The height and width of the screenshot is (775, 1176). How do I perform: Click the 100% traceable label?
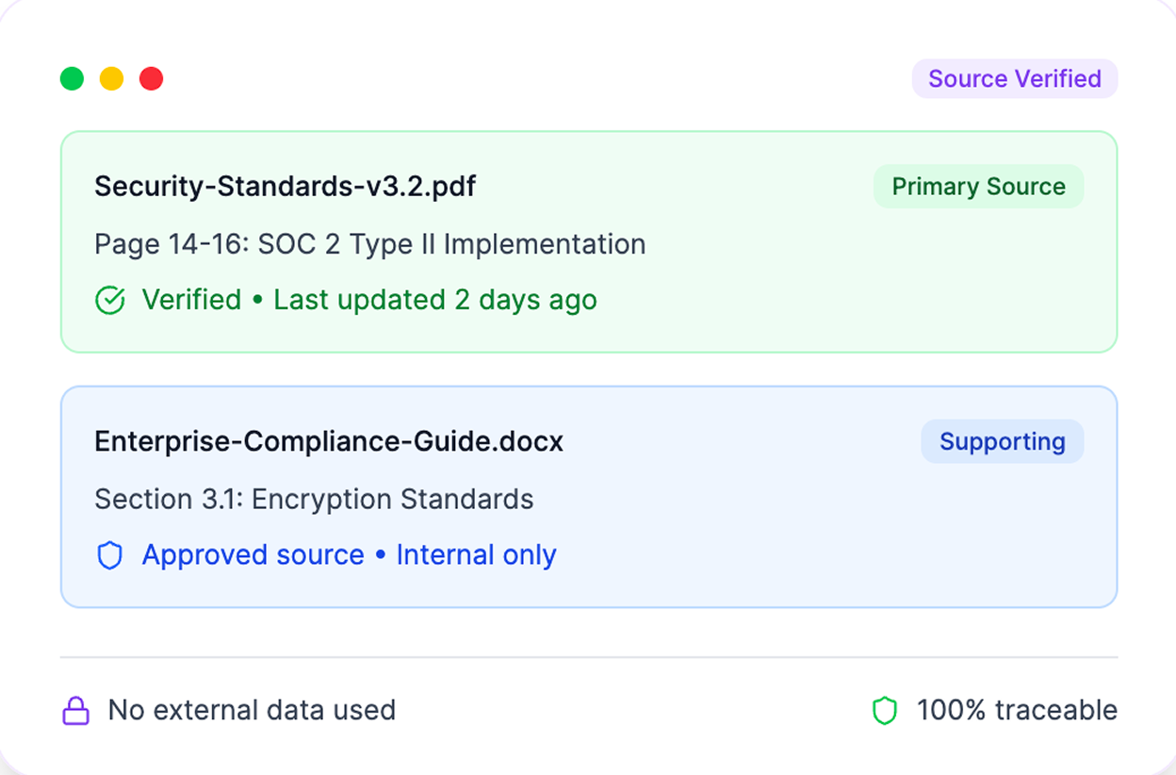click(x=1017, y=710)
